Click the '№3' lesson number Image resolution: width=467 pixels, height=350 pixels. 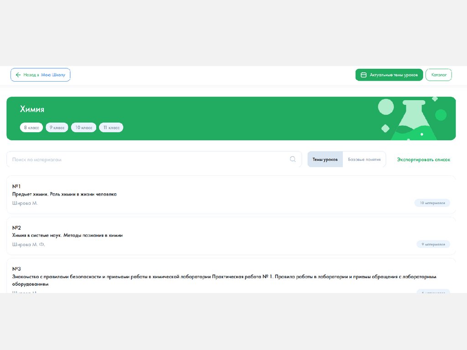[16, 269]
